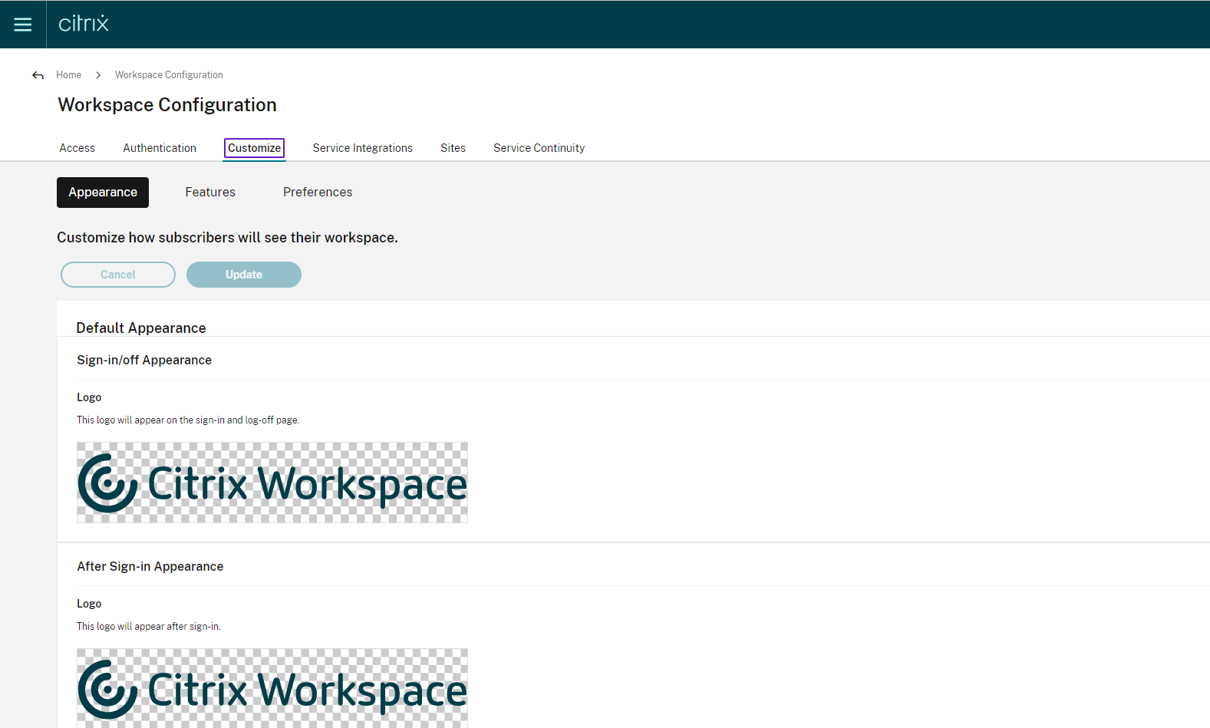The image size is (1210, 728).
Task: Select the Appearance sub-tab
Action: point(103,193)
